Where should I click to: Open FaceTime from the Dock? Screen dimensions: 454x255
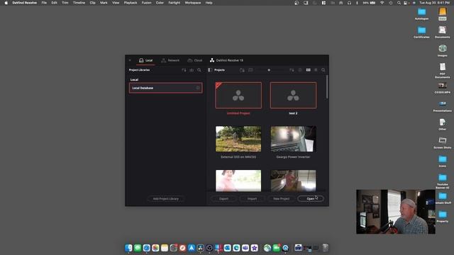tap(276, 248)
